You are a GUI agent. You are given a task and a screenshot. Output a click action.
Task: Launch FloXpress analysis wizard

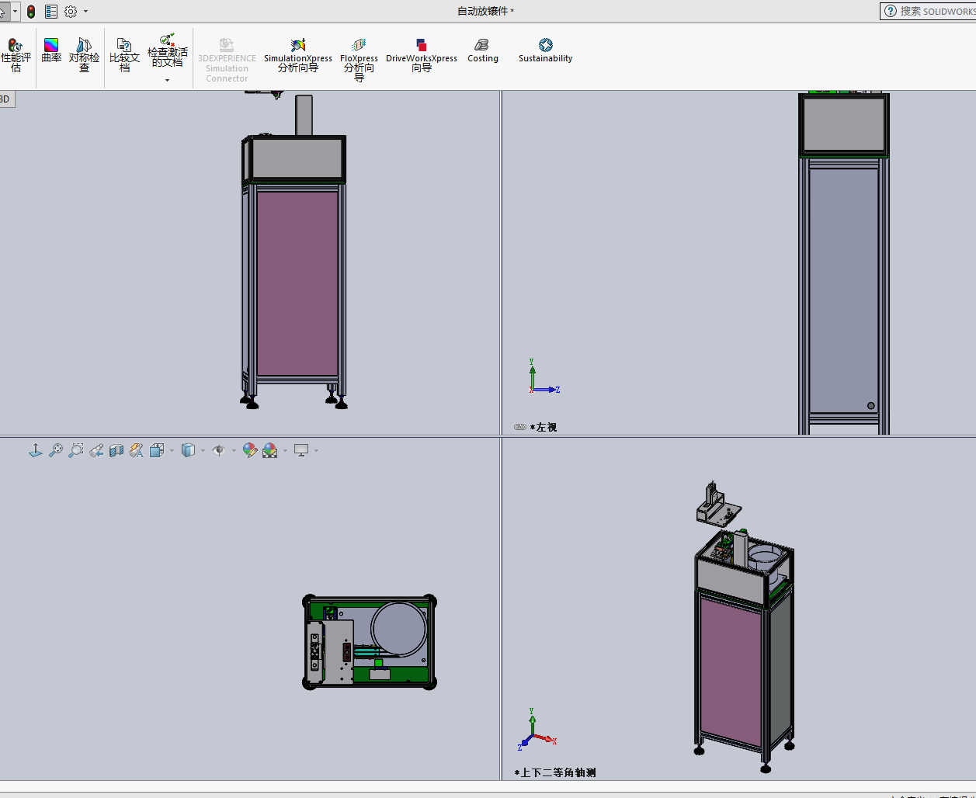(x=359, y=56)
